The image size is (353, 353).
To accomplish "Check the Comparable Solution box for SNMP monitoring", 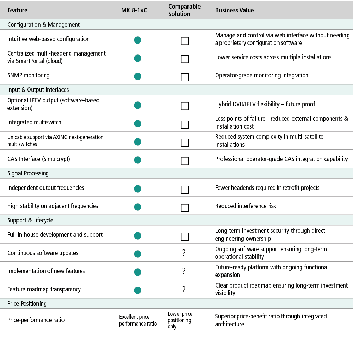I will [x=185, y=77].
